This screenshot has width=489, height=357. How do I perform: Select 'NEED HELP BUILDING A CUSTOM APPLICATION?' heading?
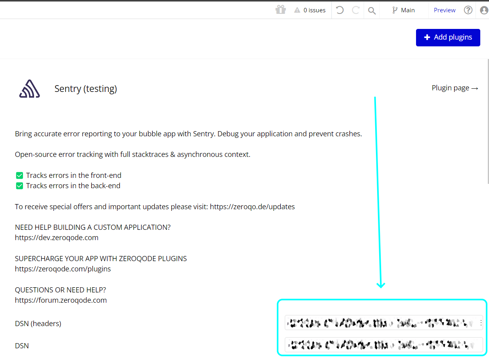[93, 227]
